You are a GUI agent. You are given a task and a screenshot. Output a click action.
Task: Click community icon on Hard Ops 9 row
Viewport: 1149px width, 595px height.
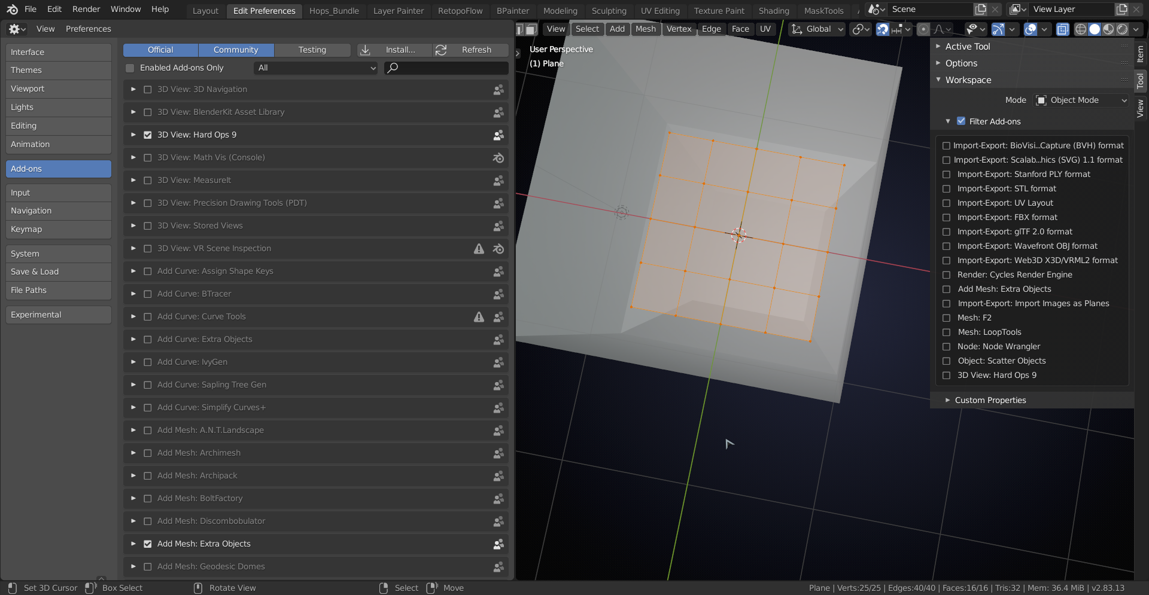point(498,135)
